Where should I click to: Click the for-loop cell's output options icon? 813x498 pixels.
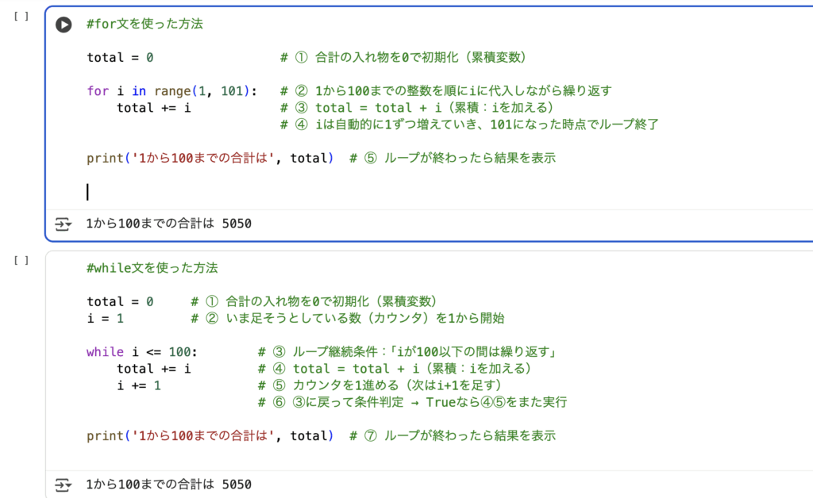tap(63, 224)
